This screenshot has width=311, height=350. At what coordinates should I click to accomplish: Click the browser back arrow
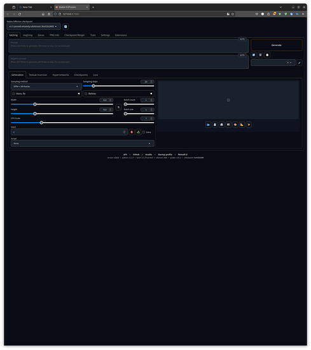[x=8, y=14]
